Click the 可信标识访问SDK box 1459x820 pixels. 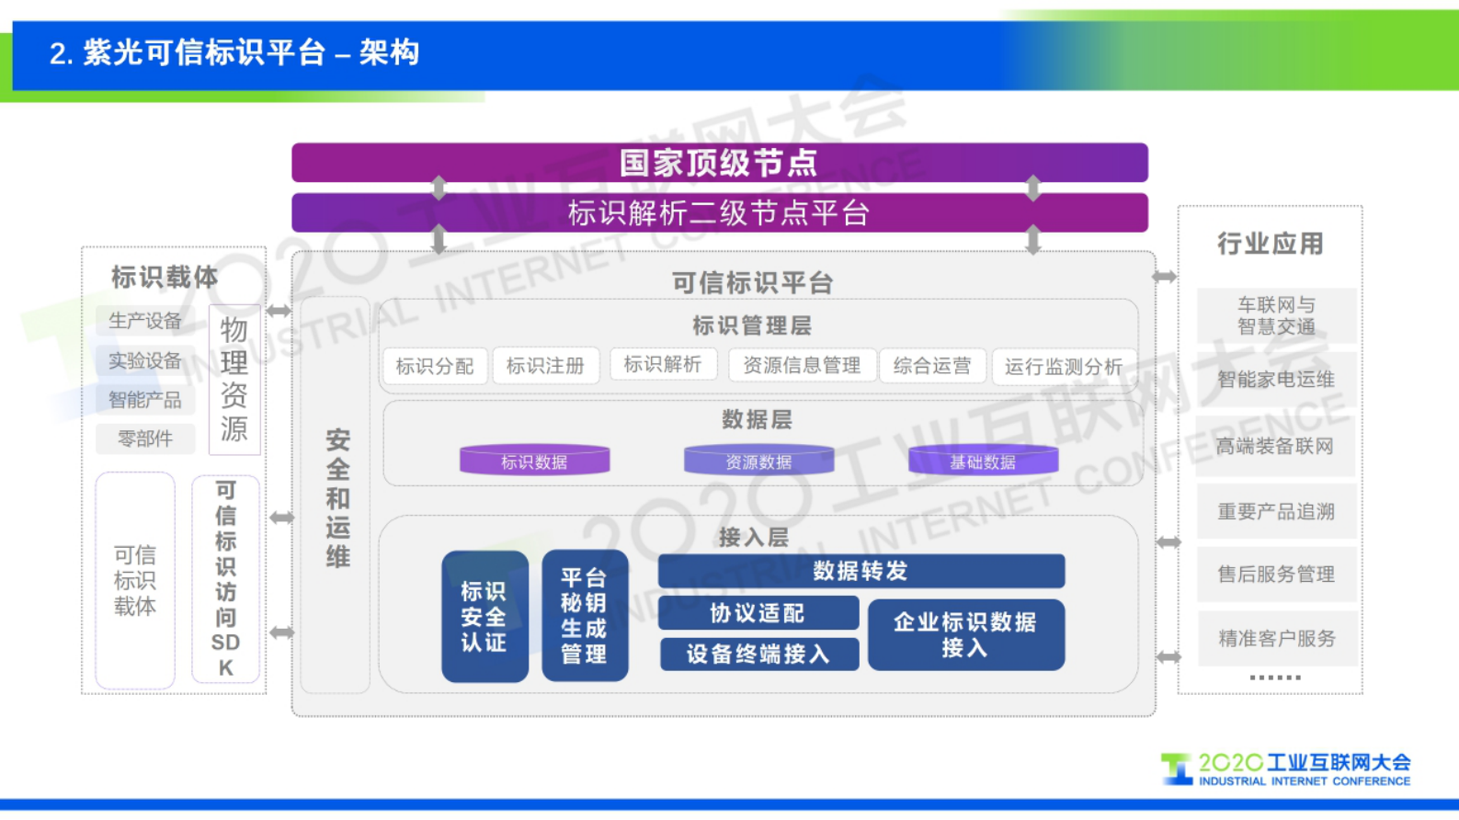point(225,579)
